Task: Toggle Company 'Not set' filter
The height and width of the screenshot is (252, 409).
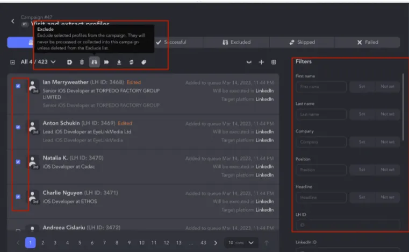Action: (x=388, y=142)
